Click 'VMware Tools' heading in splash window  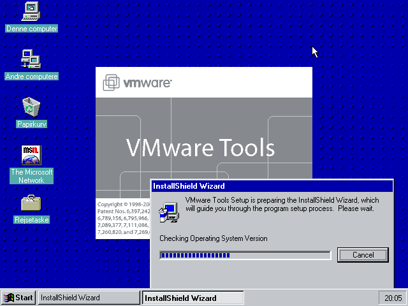coord(200,147)
